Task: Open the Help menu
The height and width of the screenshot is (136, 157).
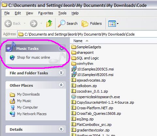Action: pyautogui.click(x=75, y=13)
